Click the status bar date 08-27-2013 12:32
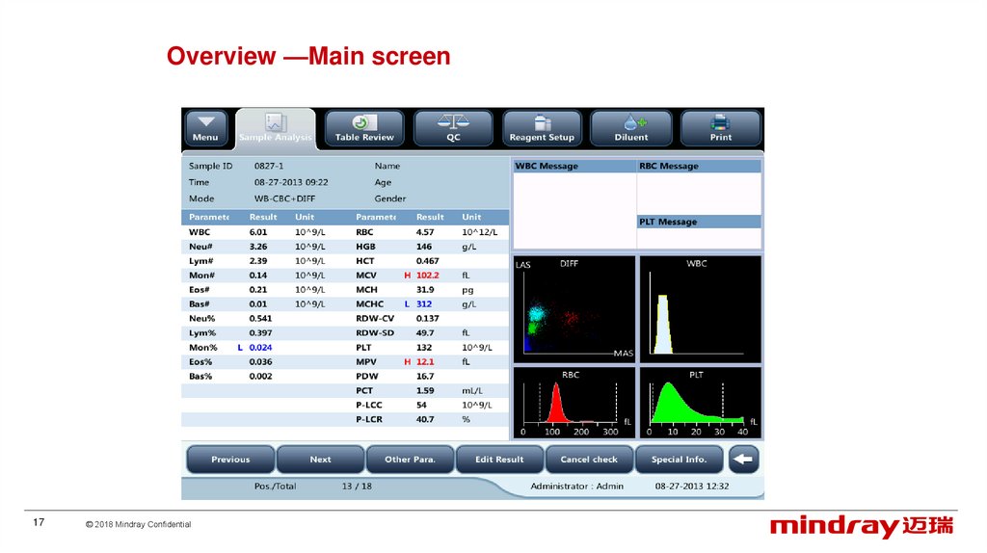This screenshot has height=553, width=987. click(x=692, y=487)
